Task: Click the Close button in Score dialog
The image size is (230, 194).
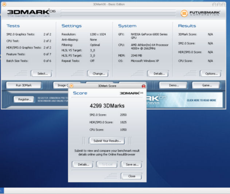Action: click(x=131, y=176)
